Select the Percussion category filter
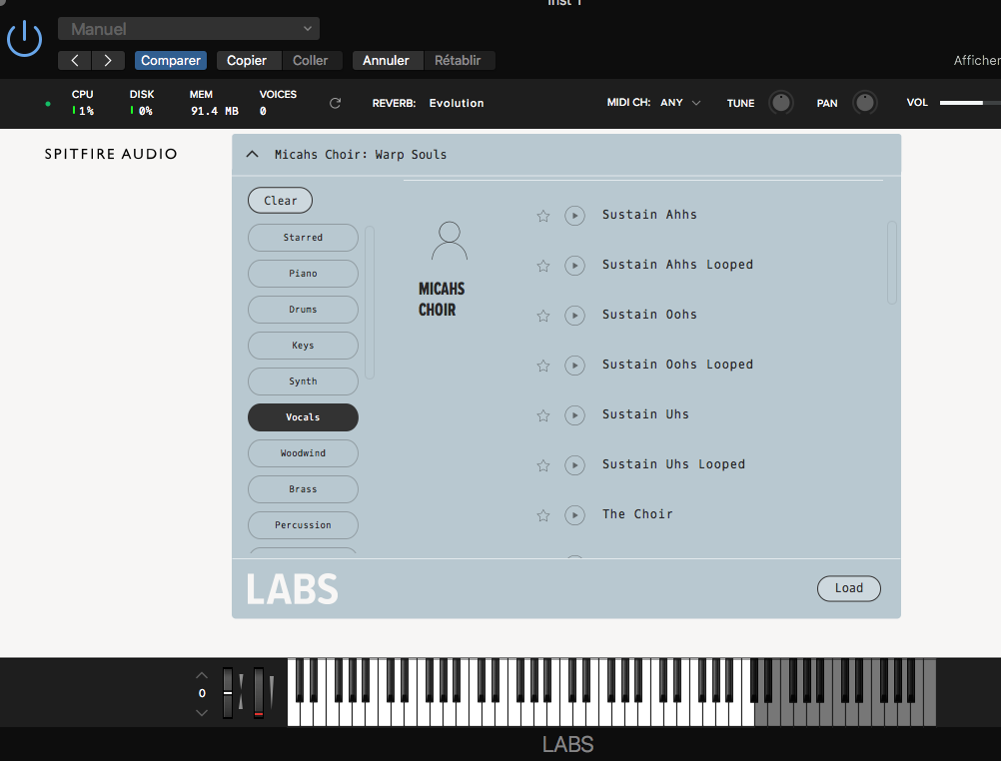 click(304, 525)
